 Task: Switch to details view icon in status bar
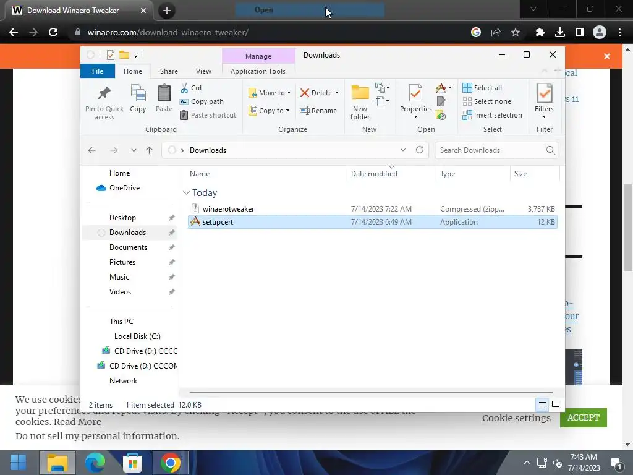tap(543, 404)
